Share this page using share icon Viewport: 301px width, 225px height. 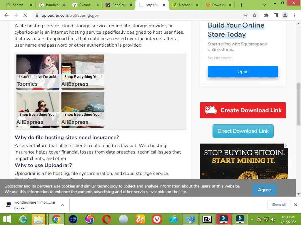tap(245, 15)
